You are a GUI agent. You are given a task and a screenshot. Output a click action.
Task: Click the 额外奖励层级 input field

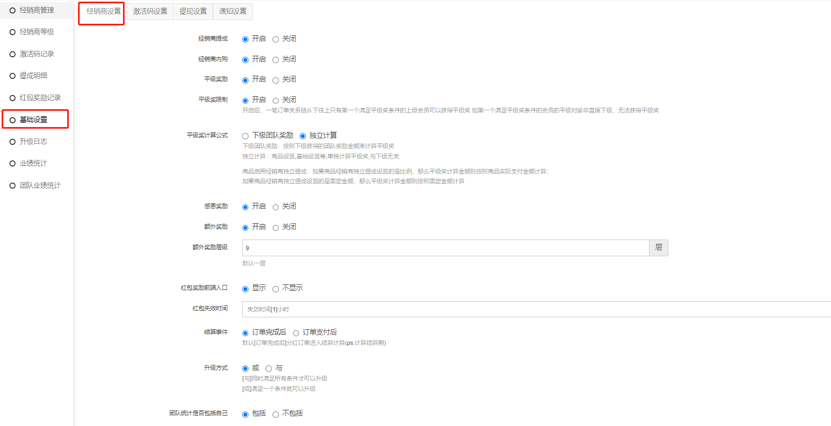[x=445, y=248]
